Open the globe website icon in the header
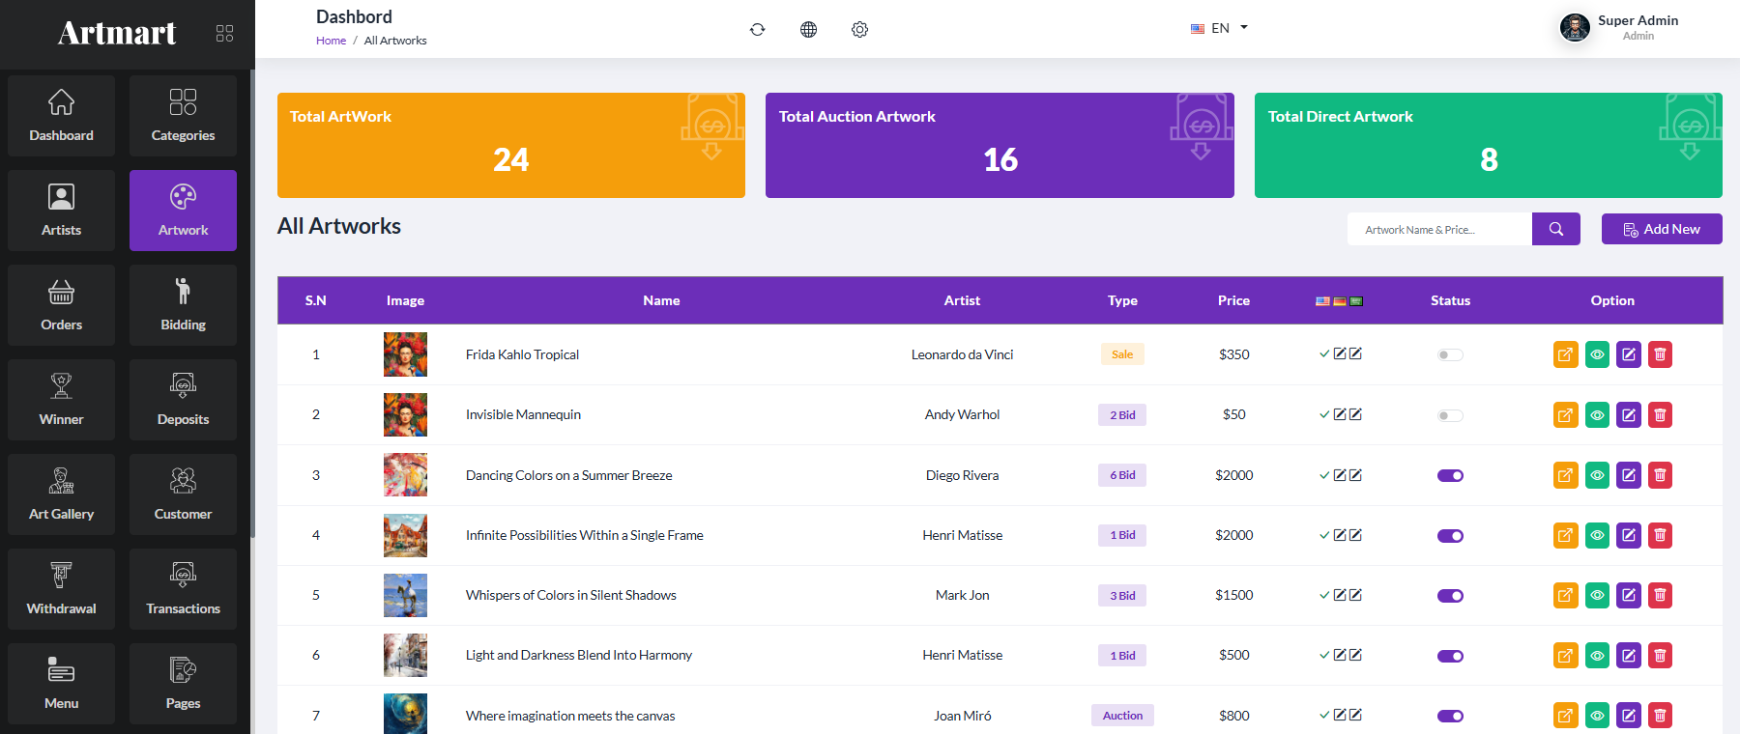 coord(808,29)
